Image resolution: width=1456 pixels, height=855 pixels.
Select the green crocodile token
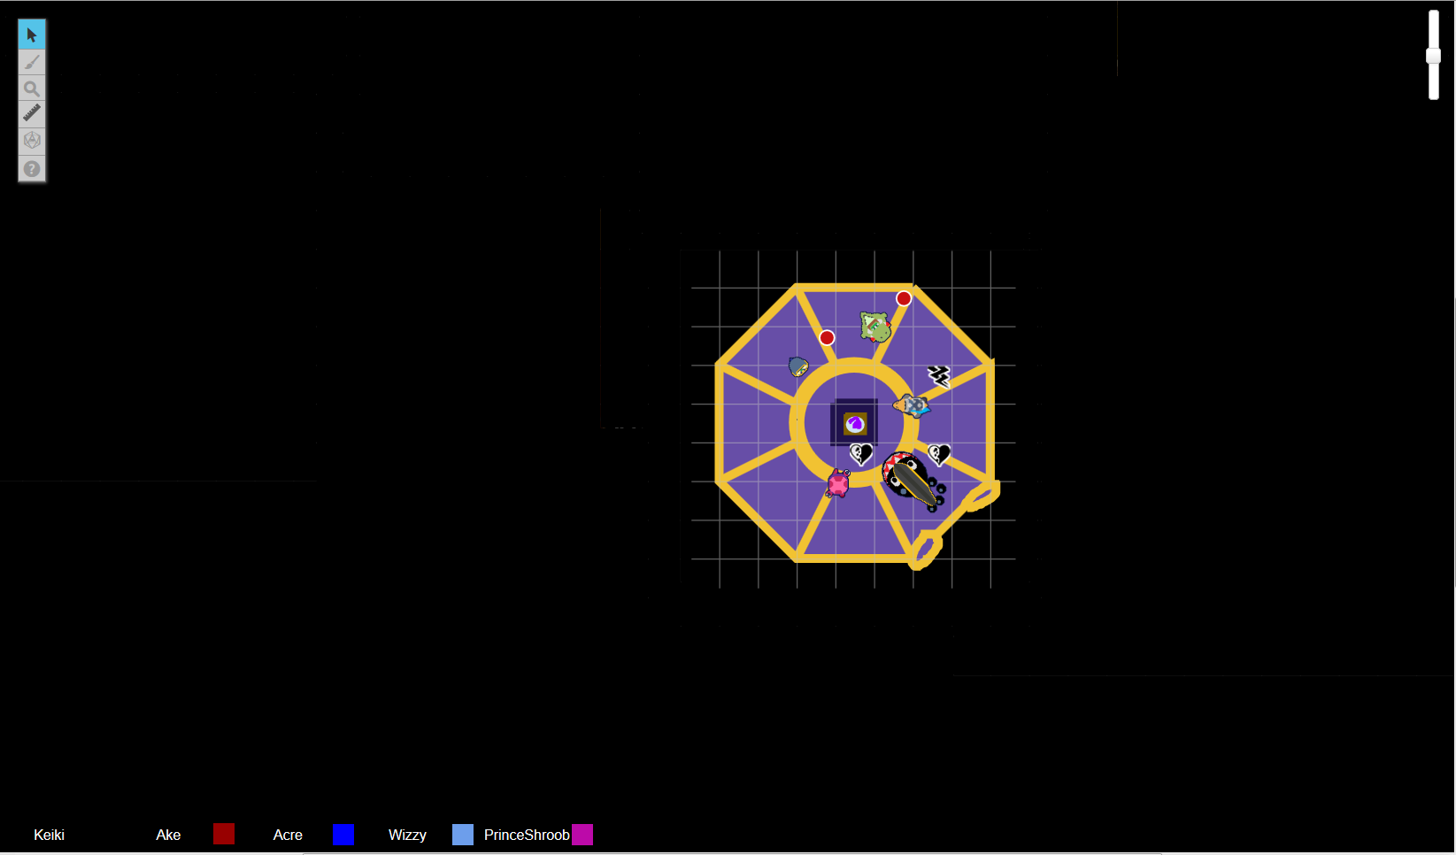tap(875, 327)
